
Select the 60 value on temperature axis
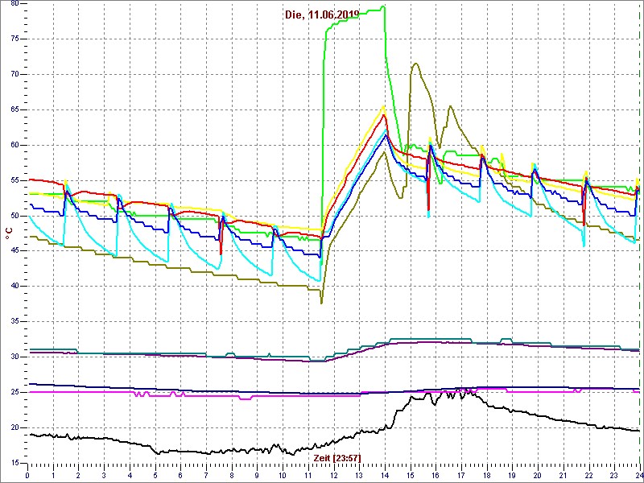point(14,145)
